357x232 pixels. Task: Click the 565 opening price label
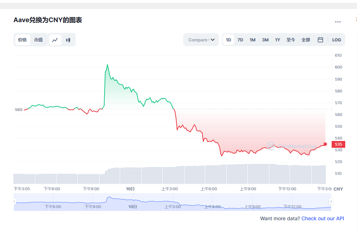point(19,110)
